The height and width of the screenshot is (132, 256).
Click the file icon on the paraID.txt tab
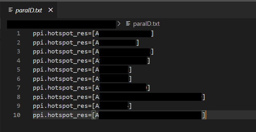pyautogui.click(x=11, y=10)
